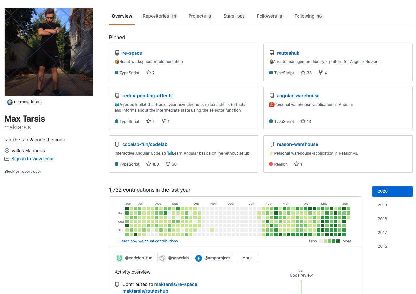The height and width of the screenshot is (294, 416).
Task: Open the Followers tab
Action: point(270,16)
